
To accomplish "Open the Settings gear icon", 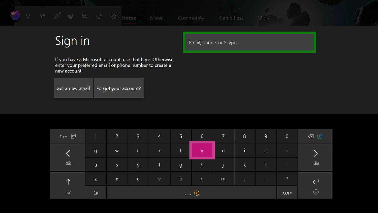I will 113,16.
